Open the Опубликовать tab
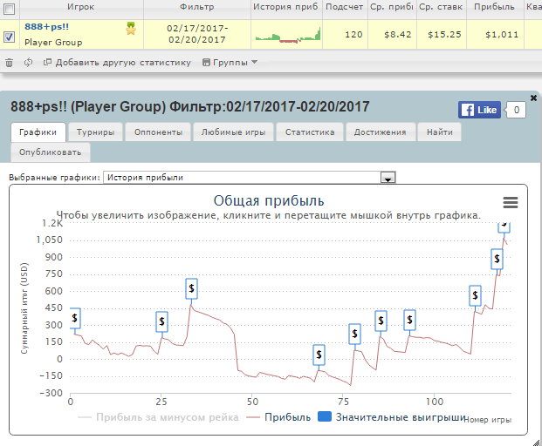This screenshot has height=446, width=542. (51, 152)
